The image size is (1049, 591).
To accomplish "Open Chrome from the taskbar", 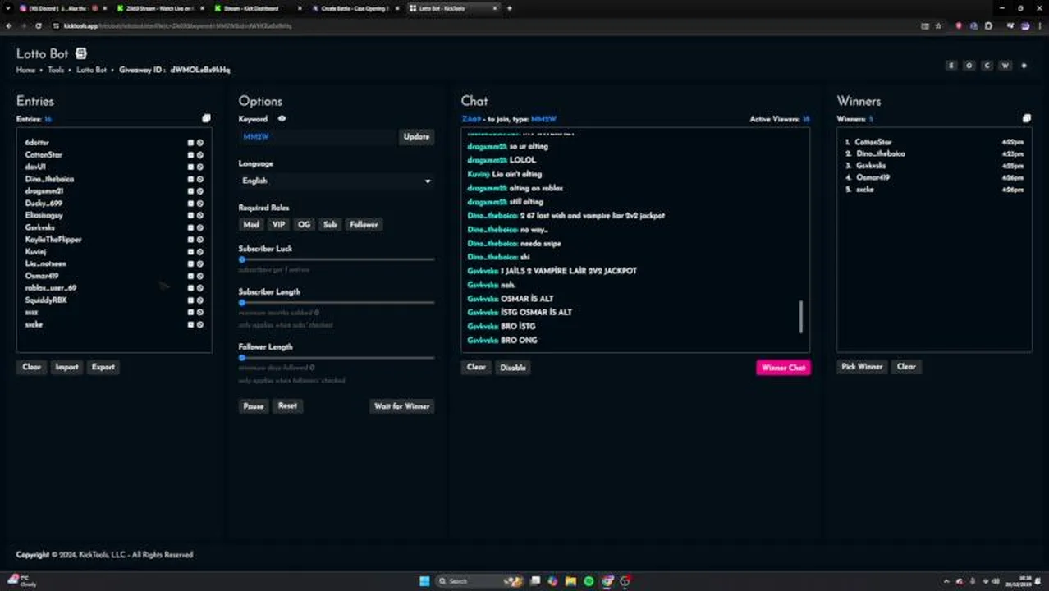I will coord(607,581).
